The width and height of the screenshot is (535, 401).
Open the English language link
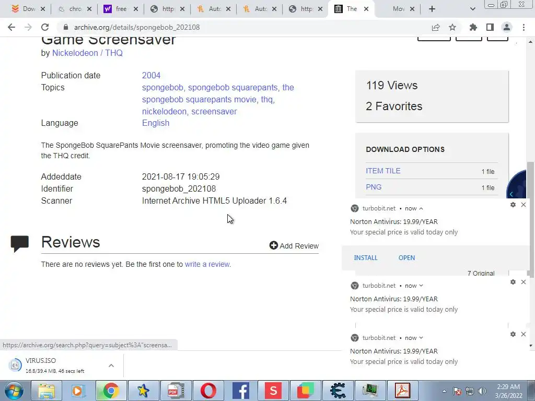coord(156,123)
